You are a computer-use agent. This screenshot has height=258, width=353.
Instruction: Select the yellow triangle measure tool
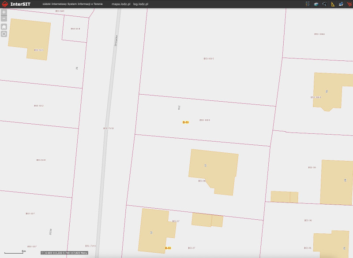click(x=333, y=4)
